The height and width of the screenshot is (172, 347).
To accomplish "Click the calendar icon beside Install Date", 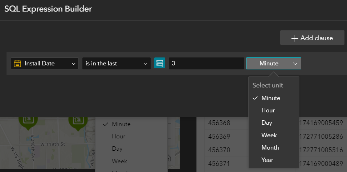I will coord(17,64).
